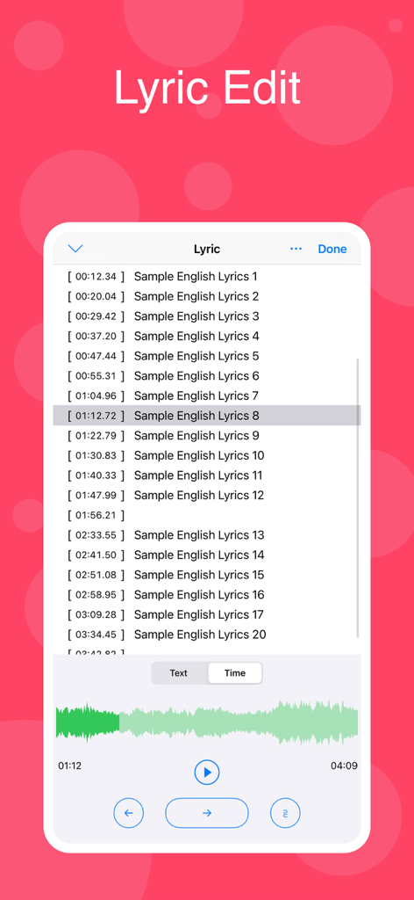Click the current time label 01:12

pyautogui.click(x=70, y=766)
